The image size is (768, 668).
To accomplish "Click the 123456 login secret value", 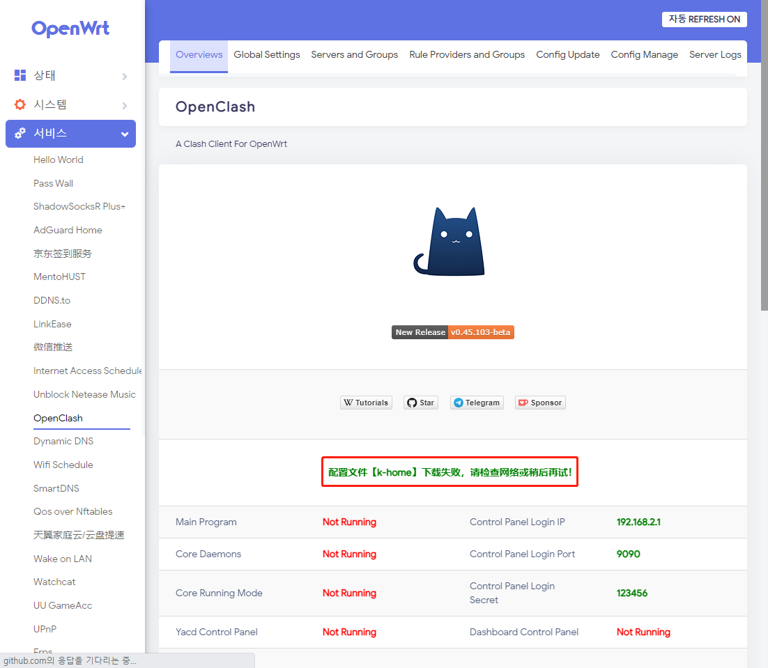I will tap(632, 593).
